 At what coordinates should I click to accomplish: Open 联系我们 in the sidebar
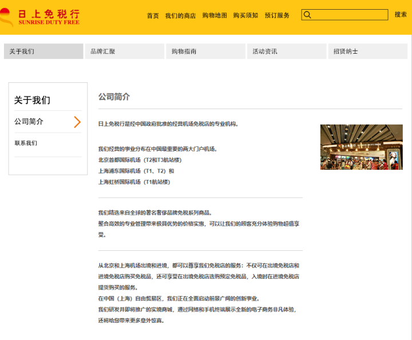(26, 143)
